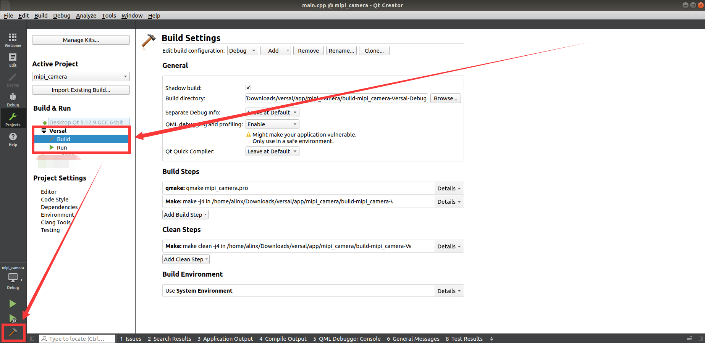Click the Type to locate field

point(78,338)
